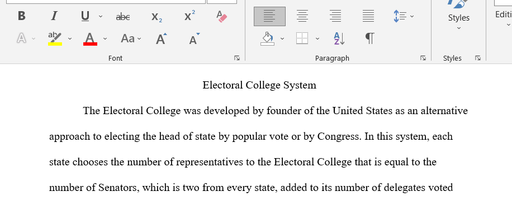Toggle Superscript formatting
512x206 pixels.
(x=189, y=16)
